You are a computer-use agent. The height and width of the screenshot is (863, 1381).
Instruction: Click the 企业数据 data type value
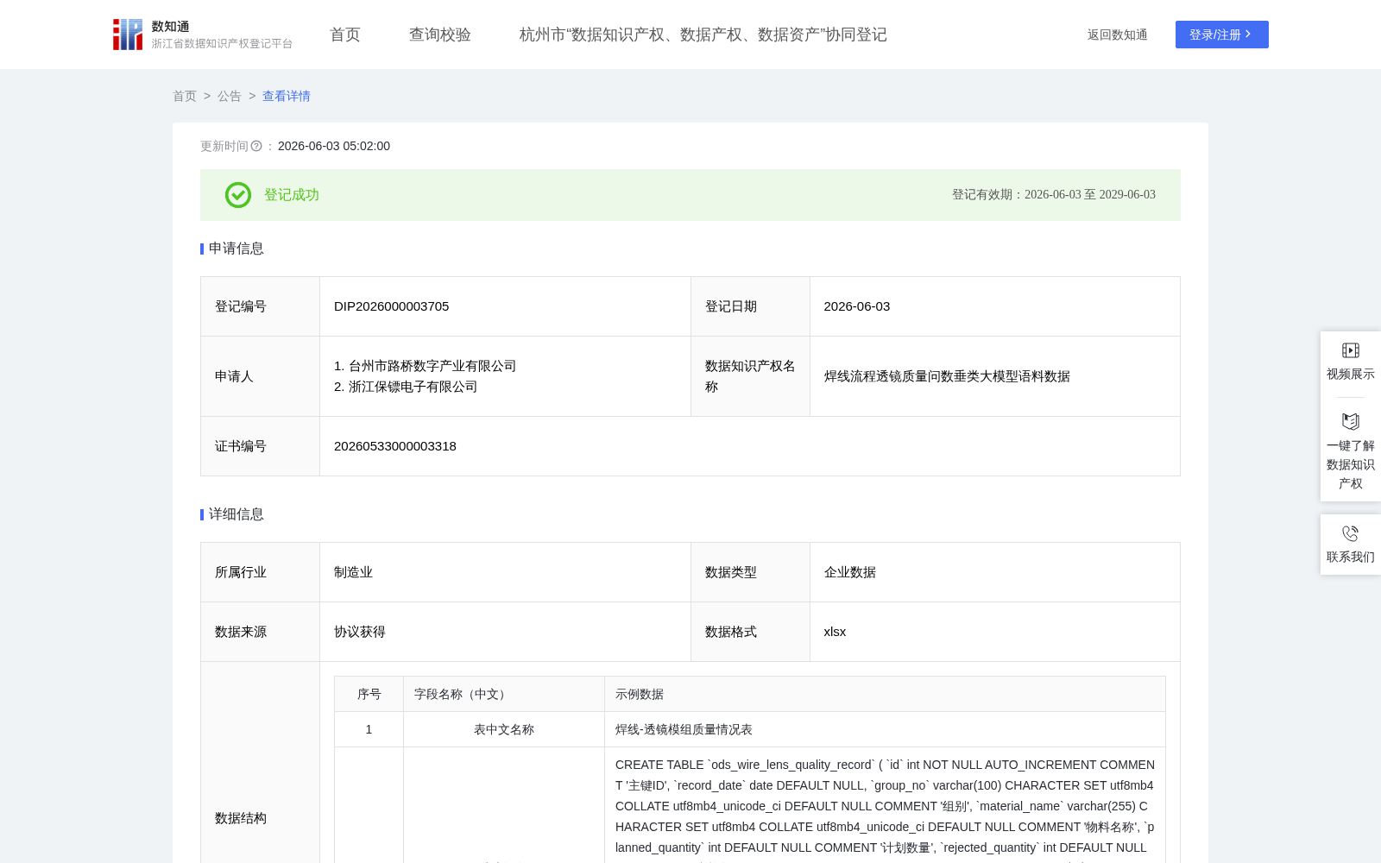point(850,572)
